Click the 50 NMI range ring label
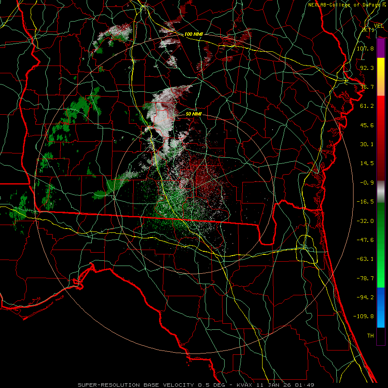The image size is (388, 388). (194, 114)
